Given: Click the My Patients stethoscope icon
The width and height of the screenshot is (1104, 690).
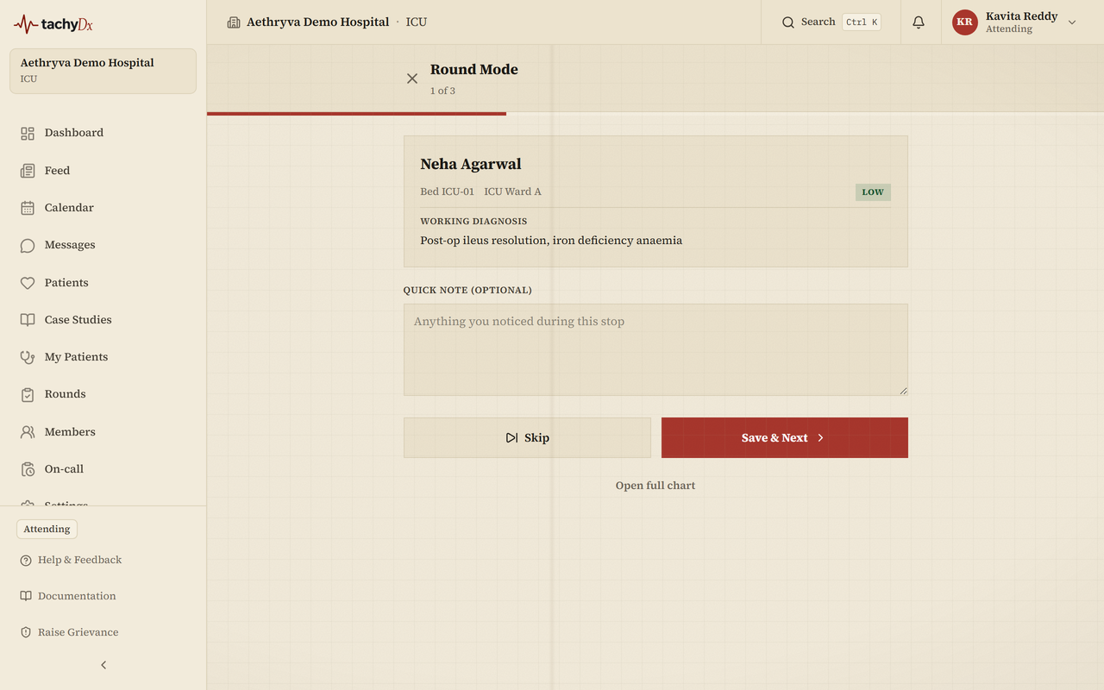Looking at the screenshot, I should (28, 357).
